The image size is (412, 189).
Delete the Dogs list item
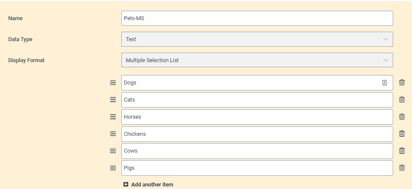pos(402,82)
